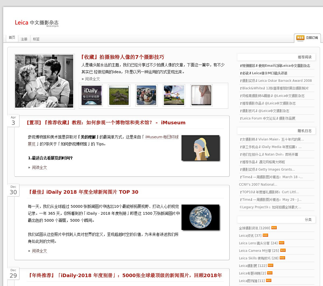Image resolution: width=323 pixels, height=286 pixels.
Task: Open RSS feed for Leica Lens 镜头分享
Action: pyautogui.click(x=281, y=243)
